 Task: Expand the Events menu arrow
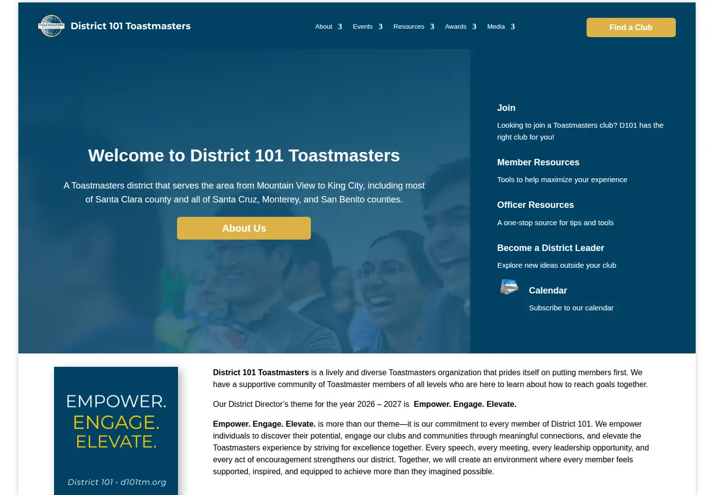pyautogui.click(x=380, y=27)
